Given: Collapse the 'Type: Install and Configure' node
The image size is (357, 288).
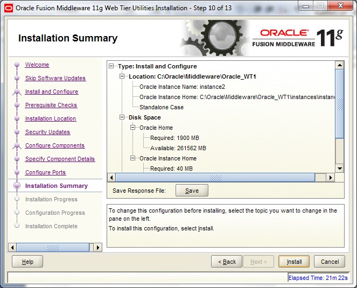Looking at the screenshot, I should (111, 66).
